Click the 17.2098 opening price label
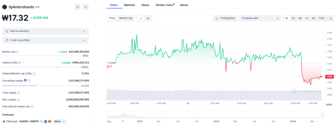This screenshot has height=128, width=336. coord(112,63)
